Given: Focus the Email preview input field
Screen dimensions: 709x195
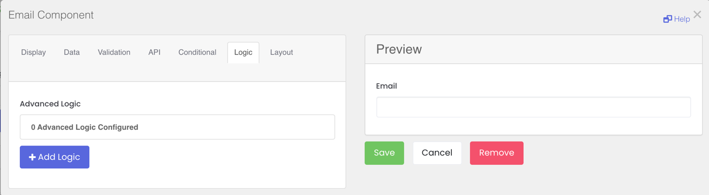Looking at the screenshot, I should coord(534,107).
